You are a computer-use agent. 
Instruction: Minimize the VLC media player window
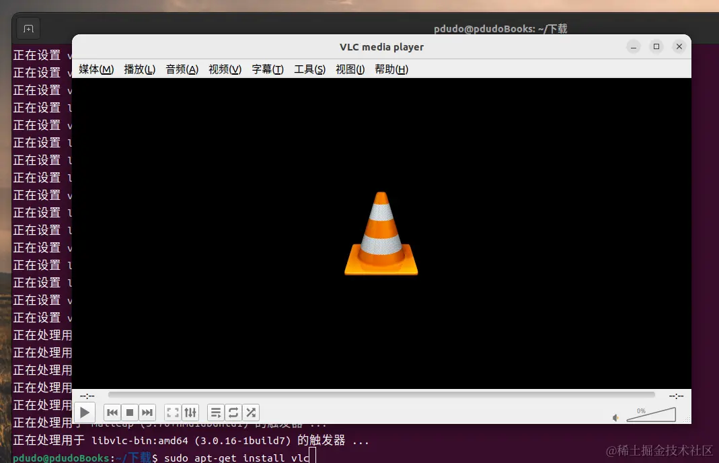(634, 47)
